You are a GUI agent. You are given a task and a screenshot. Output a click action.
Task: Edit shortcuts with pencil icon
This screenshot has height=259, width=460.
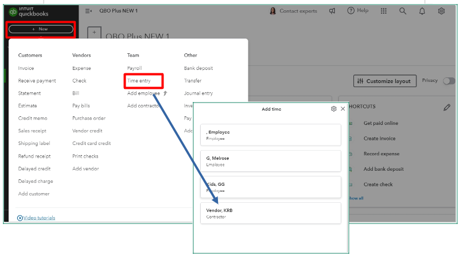click(x=447, y=108)
